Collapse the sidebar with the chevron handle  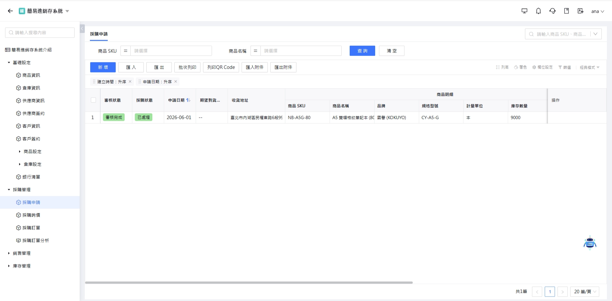[x=82, y=29]
